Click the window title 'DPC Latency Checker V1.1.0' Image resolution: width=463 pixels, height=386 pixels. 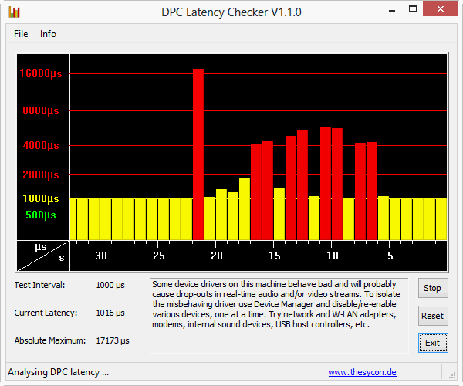231,12
